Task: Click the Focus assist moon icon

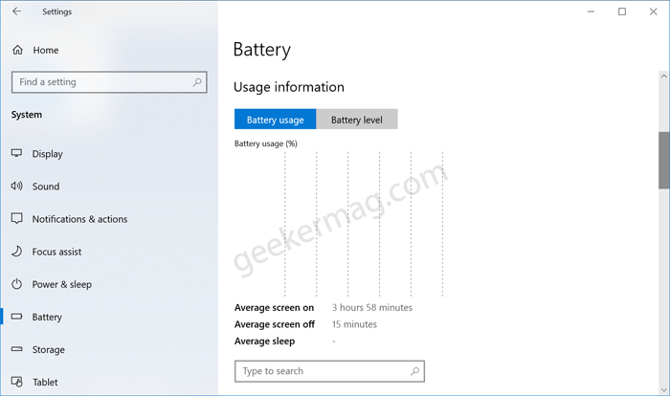Action: click(x=16, y=252)
